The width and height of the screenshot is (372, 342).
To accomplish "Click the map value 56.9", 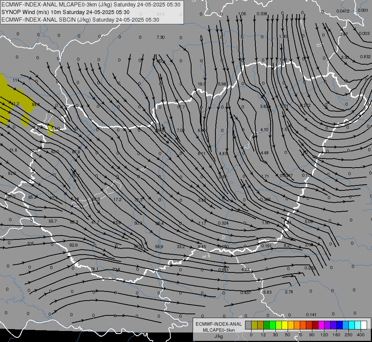I will 159,247.
